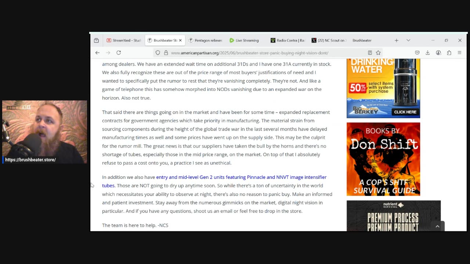Switch to Radio Contra tab

click(x=288, y=40)
